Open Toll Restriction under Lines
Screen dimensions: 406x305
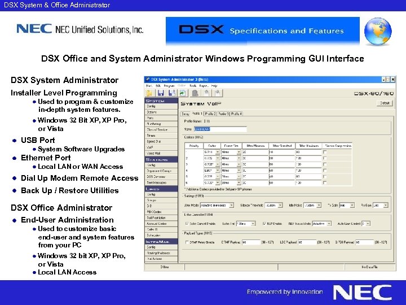click(161, 218)
